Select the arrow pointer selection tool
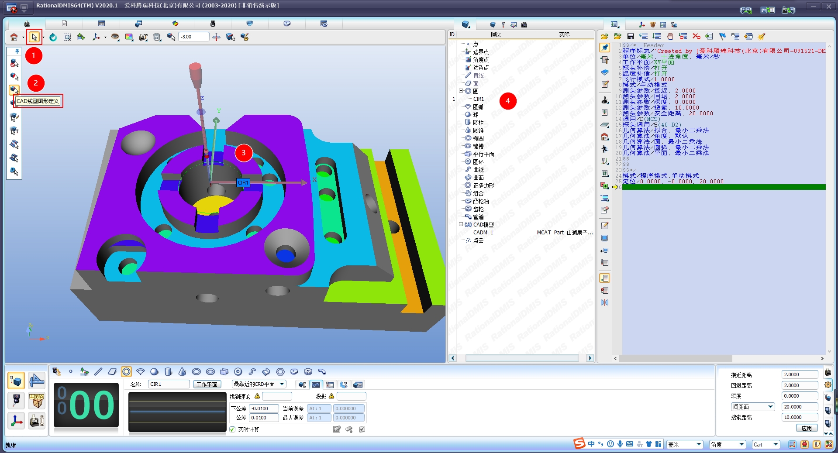The height and width of the screenshot is (453, 838). pos(34,37)
